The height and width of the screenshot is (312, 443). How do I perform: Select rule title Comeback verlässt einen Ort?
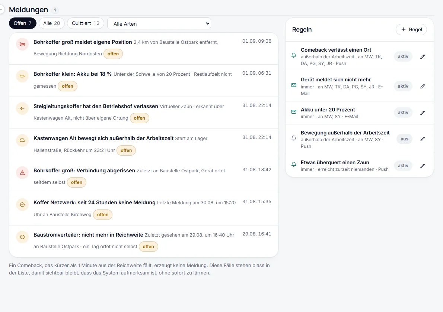click(x=336, y=50)
